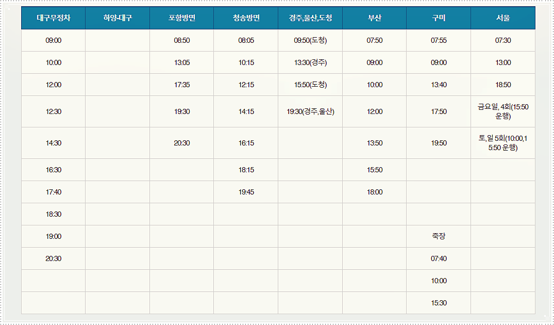The width and height of the screenshot is (554, 325).
Task: Click the 08:05 청송방면 departure
Action: point(246,40)
